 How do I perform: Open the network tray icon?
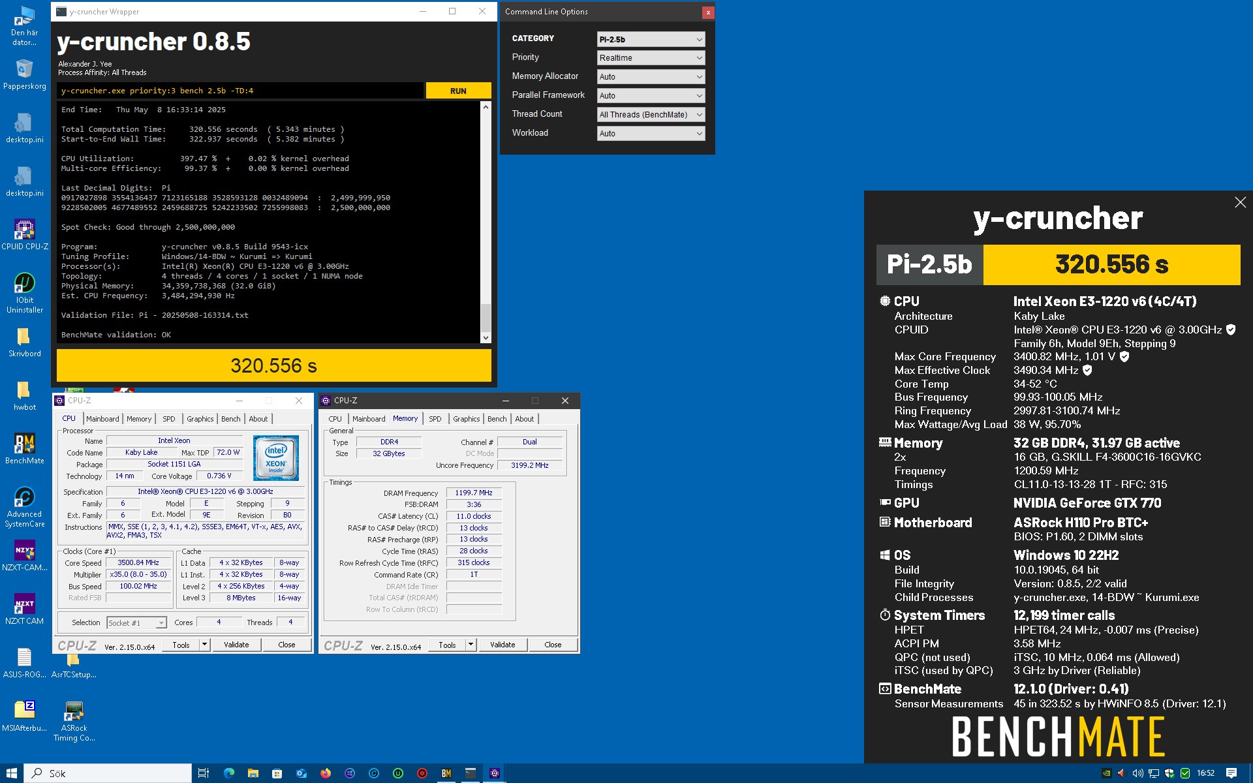pyautogui.click(x=1153, y=773)
